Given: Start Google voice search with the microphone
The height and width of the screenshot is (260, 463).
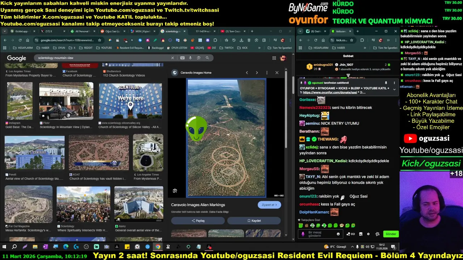Looking at the screenshot, I should pos(191,58).
